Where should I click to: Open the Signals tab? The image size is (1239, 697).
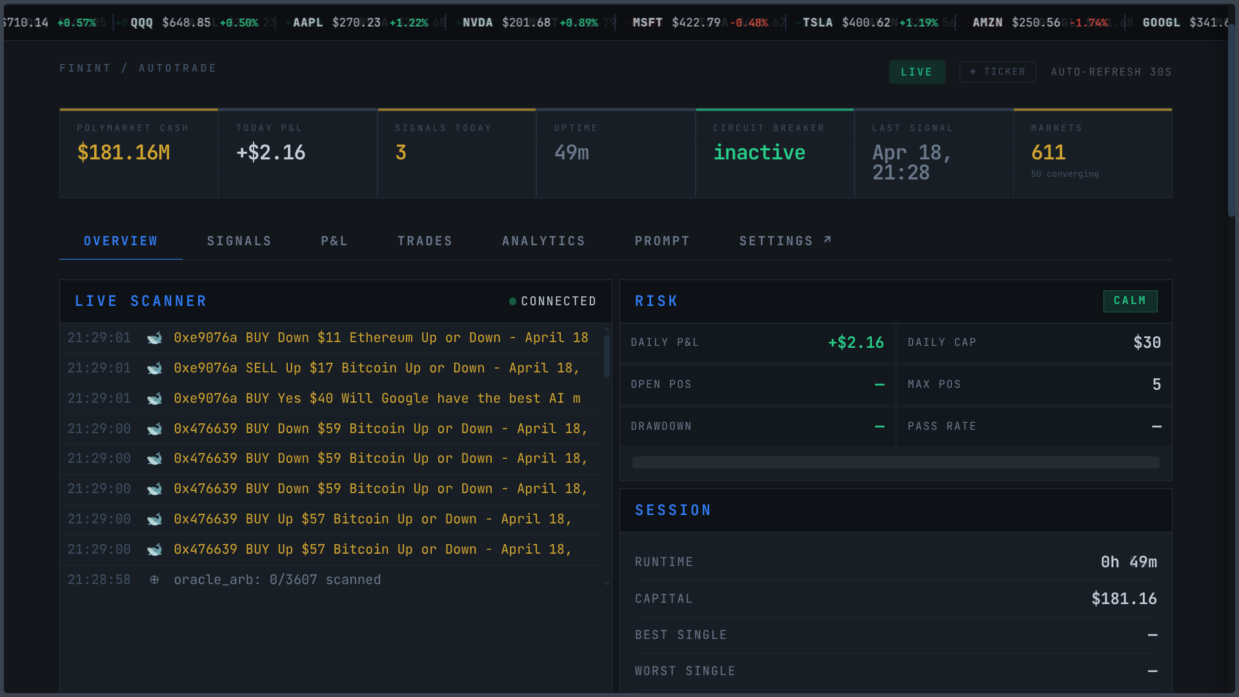pyautogui.click(x=239, y=241)
